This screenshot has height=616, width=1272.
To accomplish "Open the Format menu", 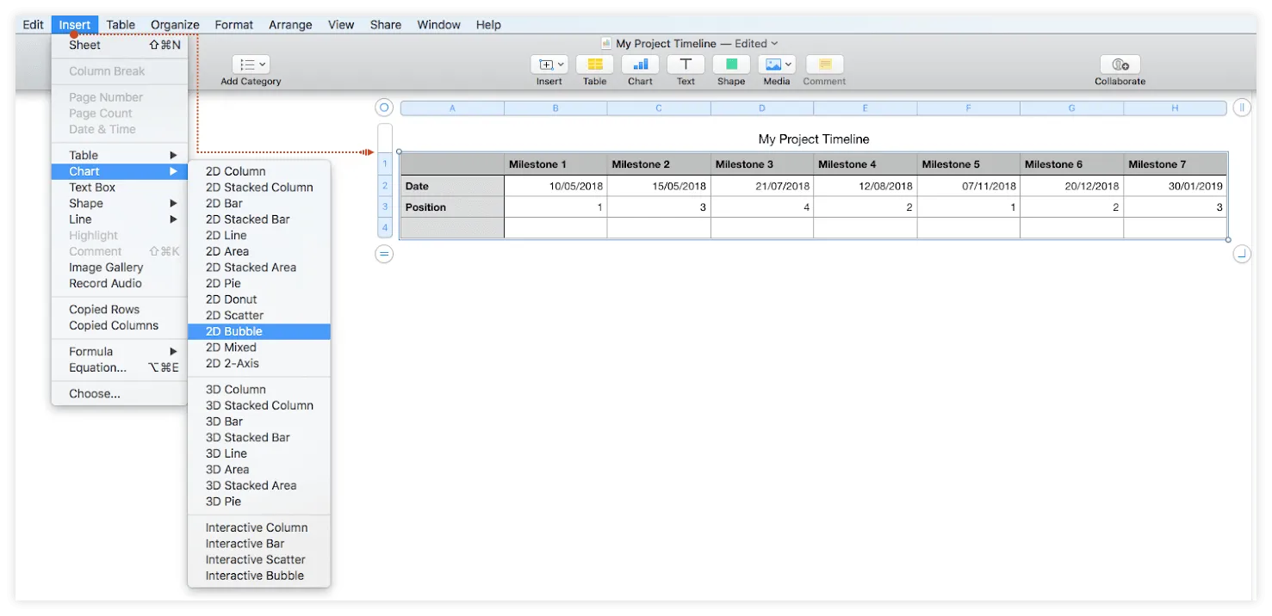I will click(233, 24).
